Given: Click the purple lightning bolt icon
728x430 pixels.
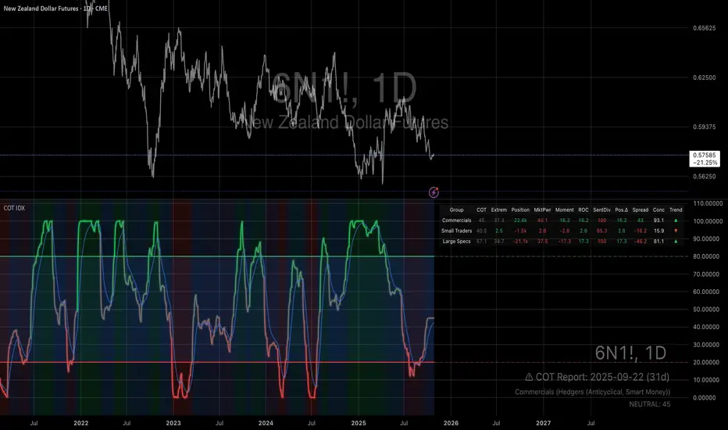Looking at the screenshot, I should 434,192.
